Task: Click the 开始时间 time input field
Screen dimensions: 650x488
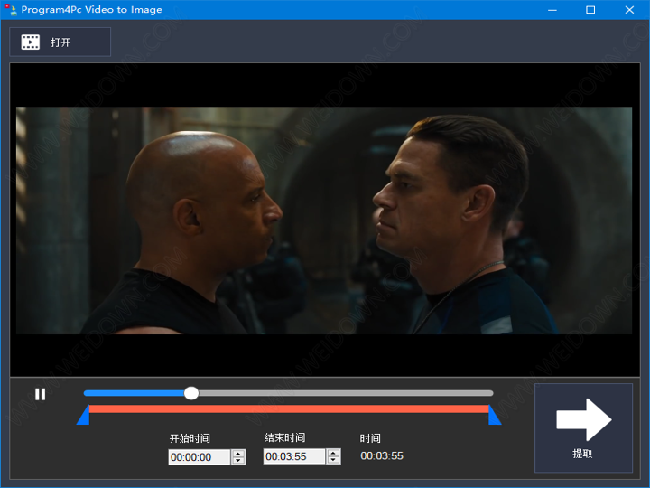Action: point(200,457)
